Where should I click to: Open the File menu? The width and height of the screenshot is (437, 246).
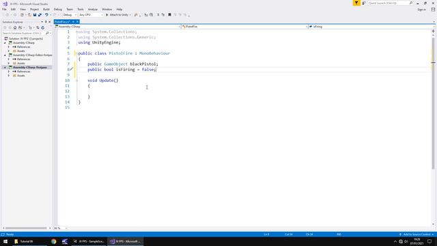[4, 10]
